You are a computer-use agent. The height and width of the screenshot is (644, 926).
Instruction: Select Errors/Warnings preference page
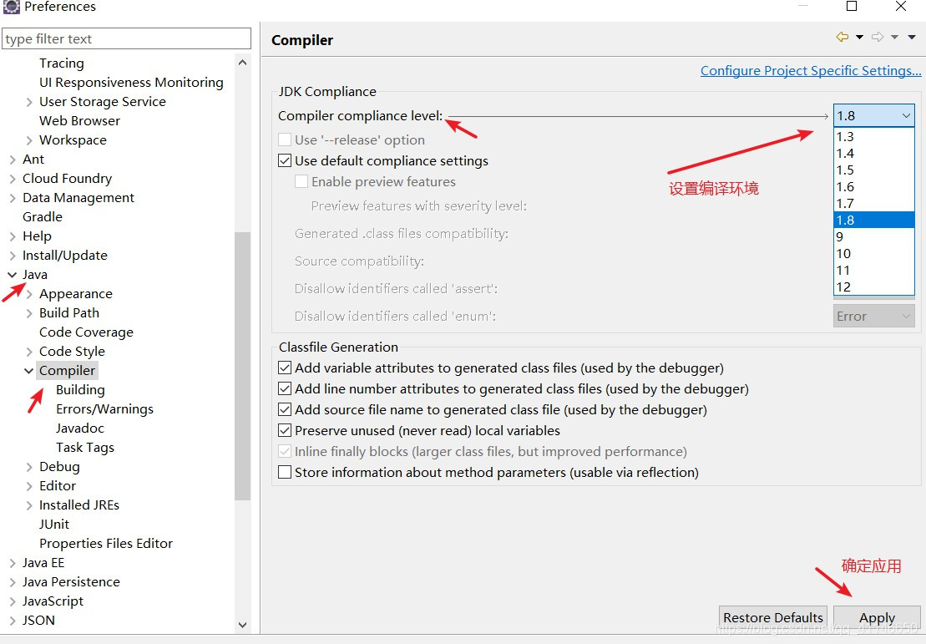[104, 408]
